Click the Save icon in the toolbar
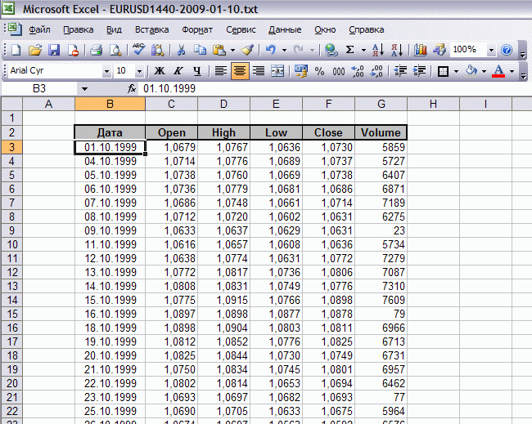The height and width of the screenshot is (424, 532). point(53,50)
